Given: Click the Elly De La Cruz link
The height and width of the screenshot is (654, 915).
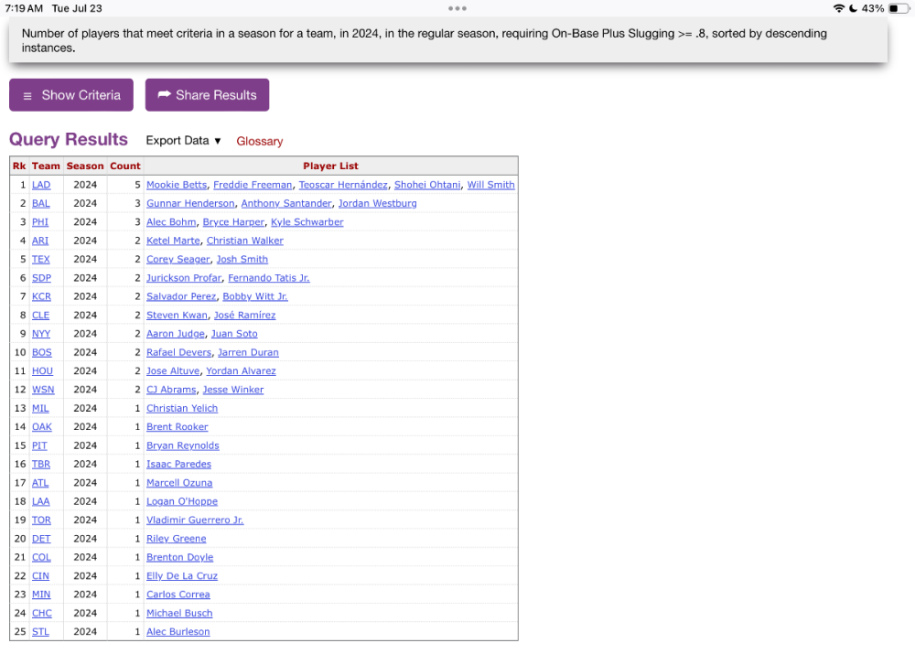Looking at the screenshot, I should pyautogui.click(x=181, y=575).
